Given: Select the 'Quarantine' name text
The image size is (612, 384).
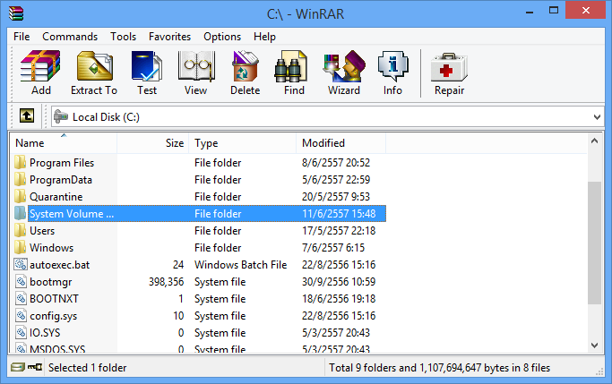Looking at the screenshot, I should pos(56,197).
